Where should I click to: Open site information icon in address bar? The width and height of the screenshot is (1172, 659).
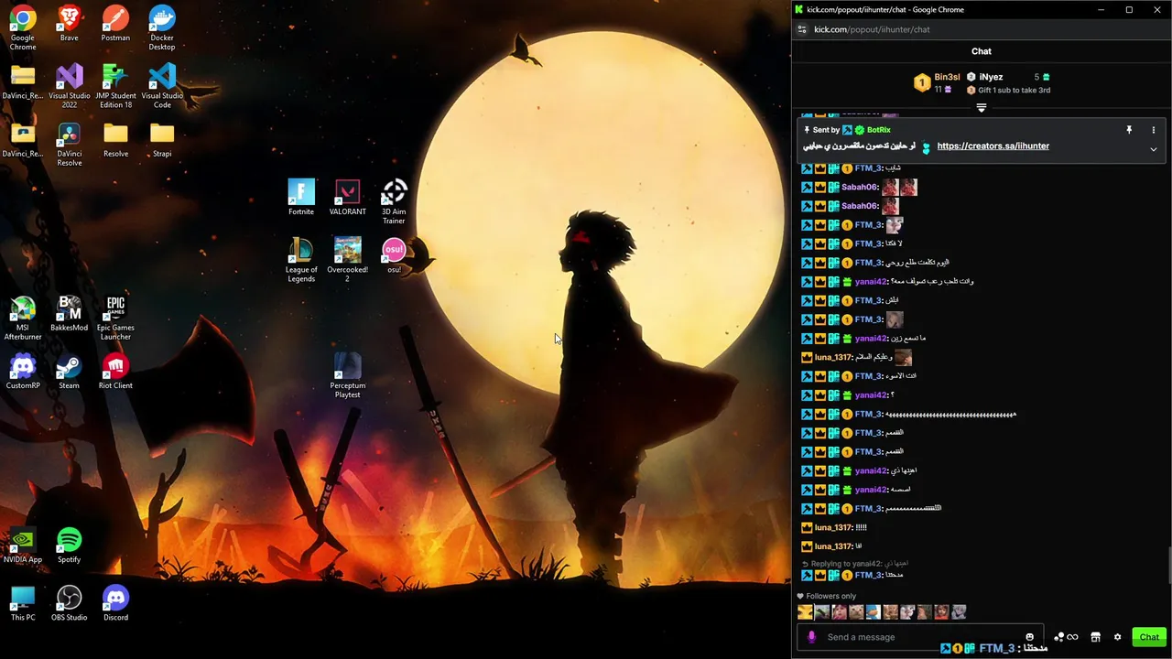pos(802,29)
